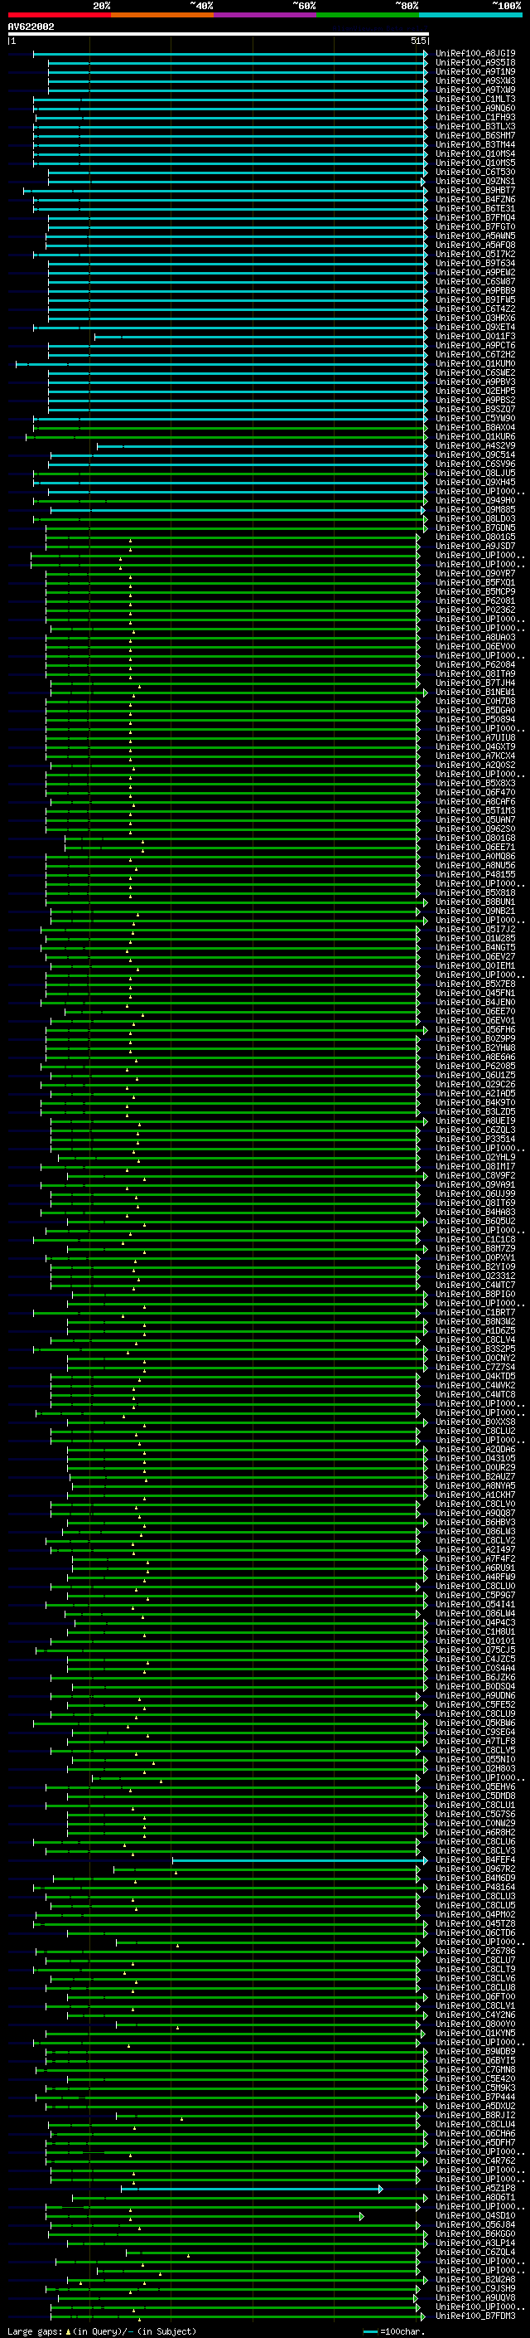Click the white query sequence ruler bar
This screenshot has width=530, height=2338.
[219, 33]
